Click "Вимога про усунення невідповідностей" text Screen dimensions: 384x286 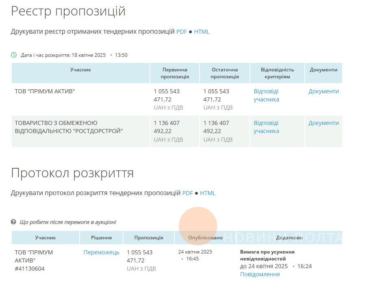[267, 255]
